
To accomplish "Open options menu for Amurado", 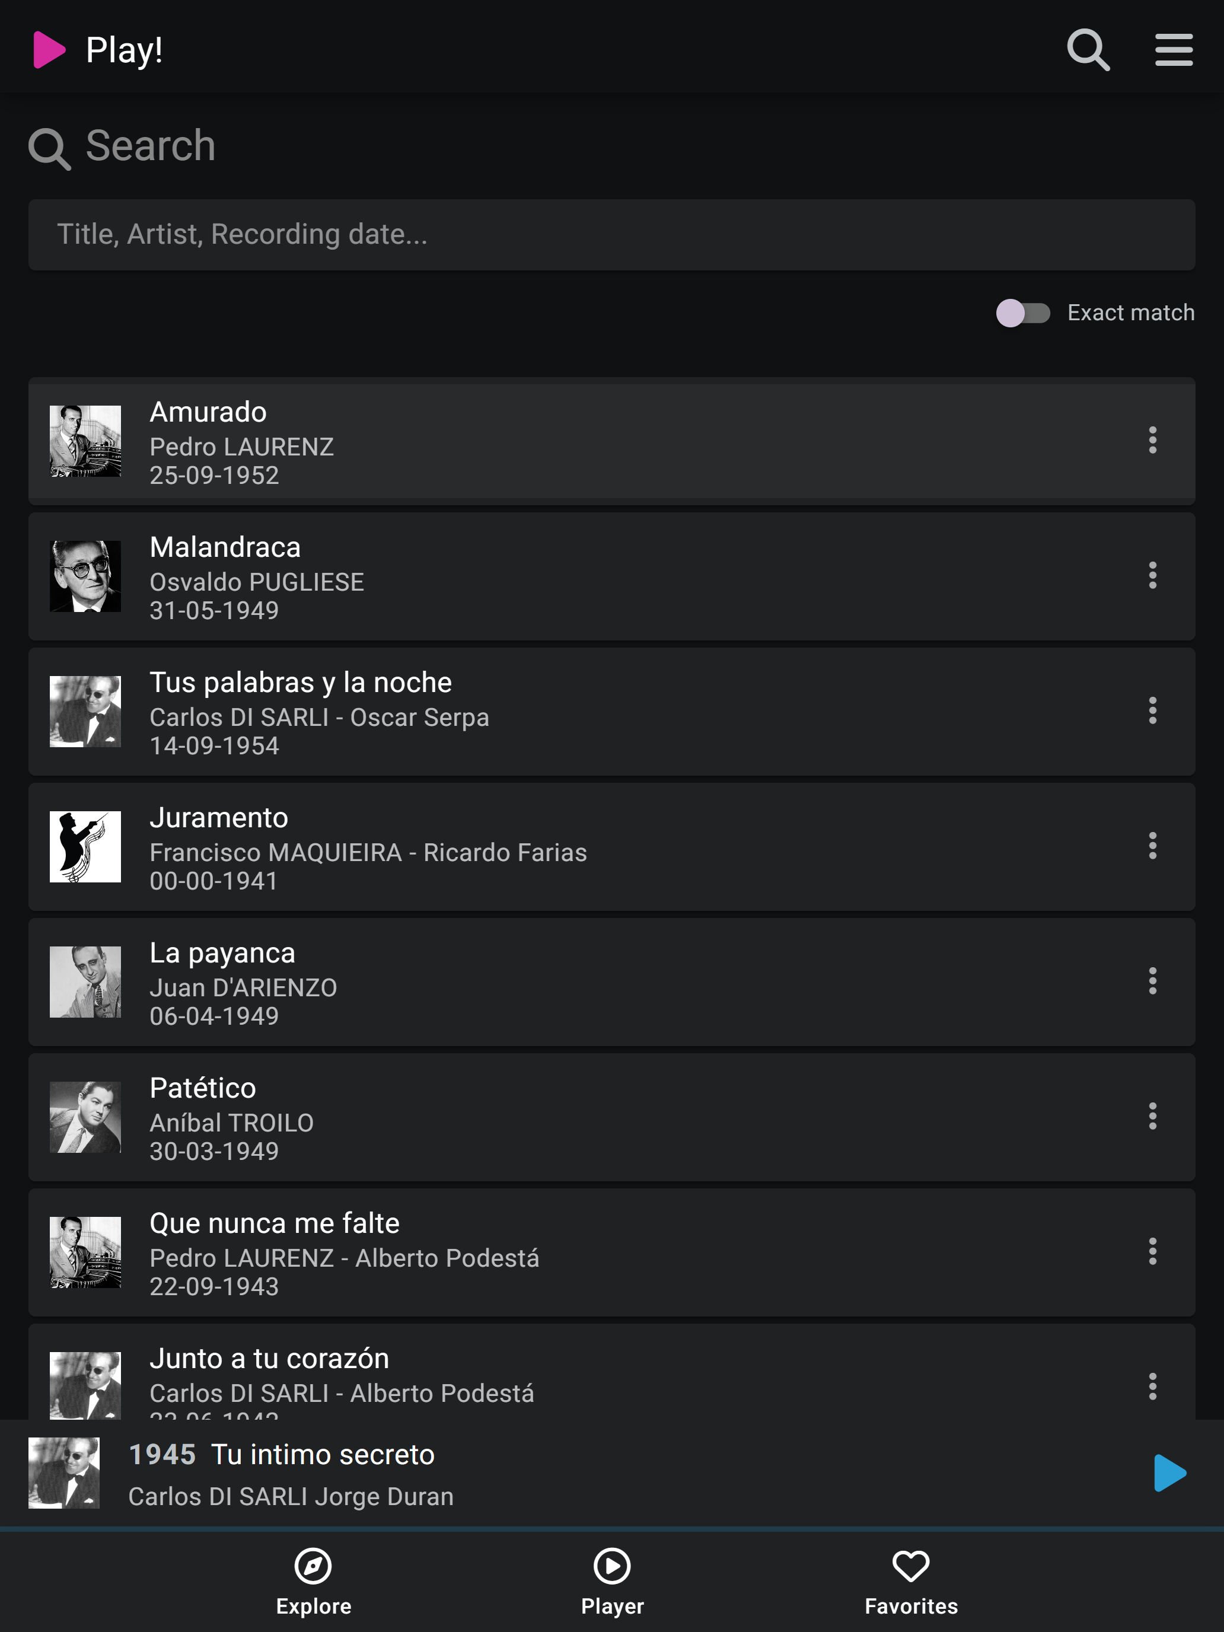I will point(1152,441).
